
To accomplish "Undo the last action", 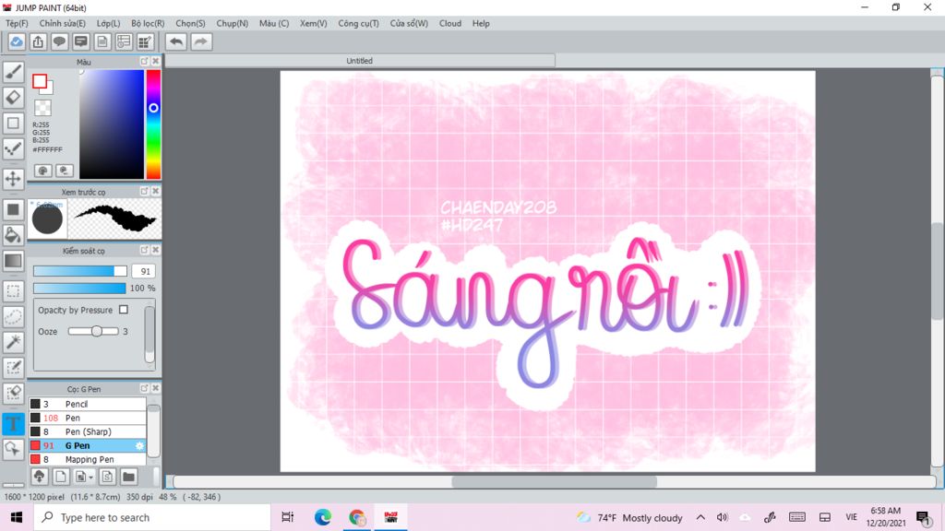I will pos(176,41).
